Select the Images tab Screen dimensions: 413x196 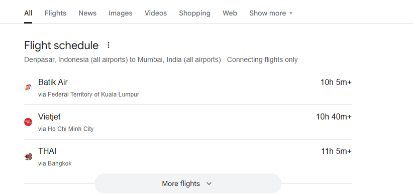pos(121,13)
